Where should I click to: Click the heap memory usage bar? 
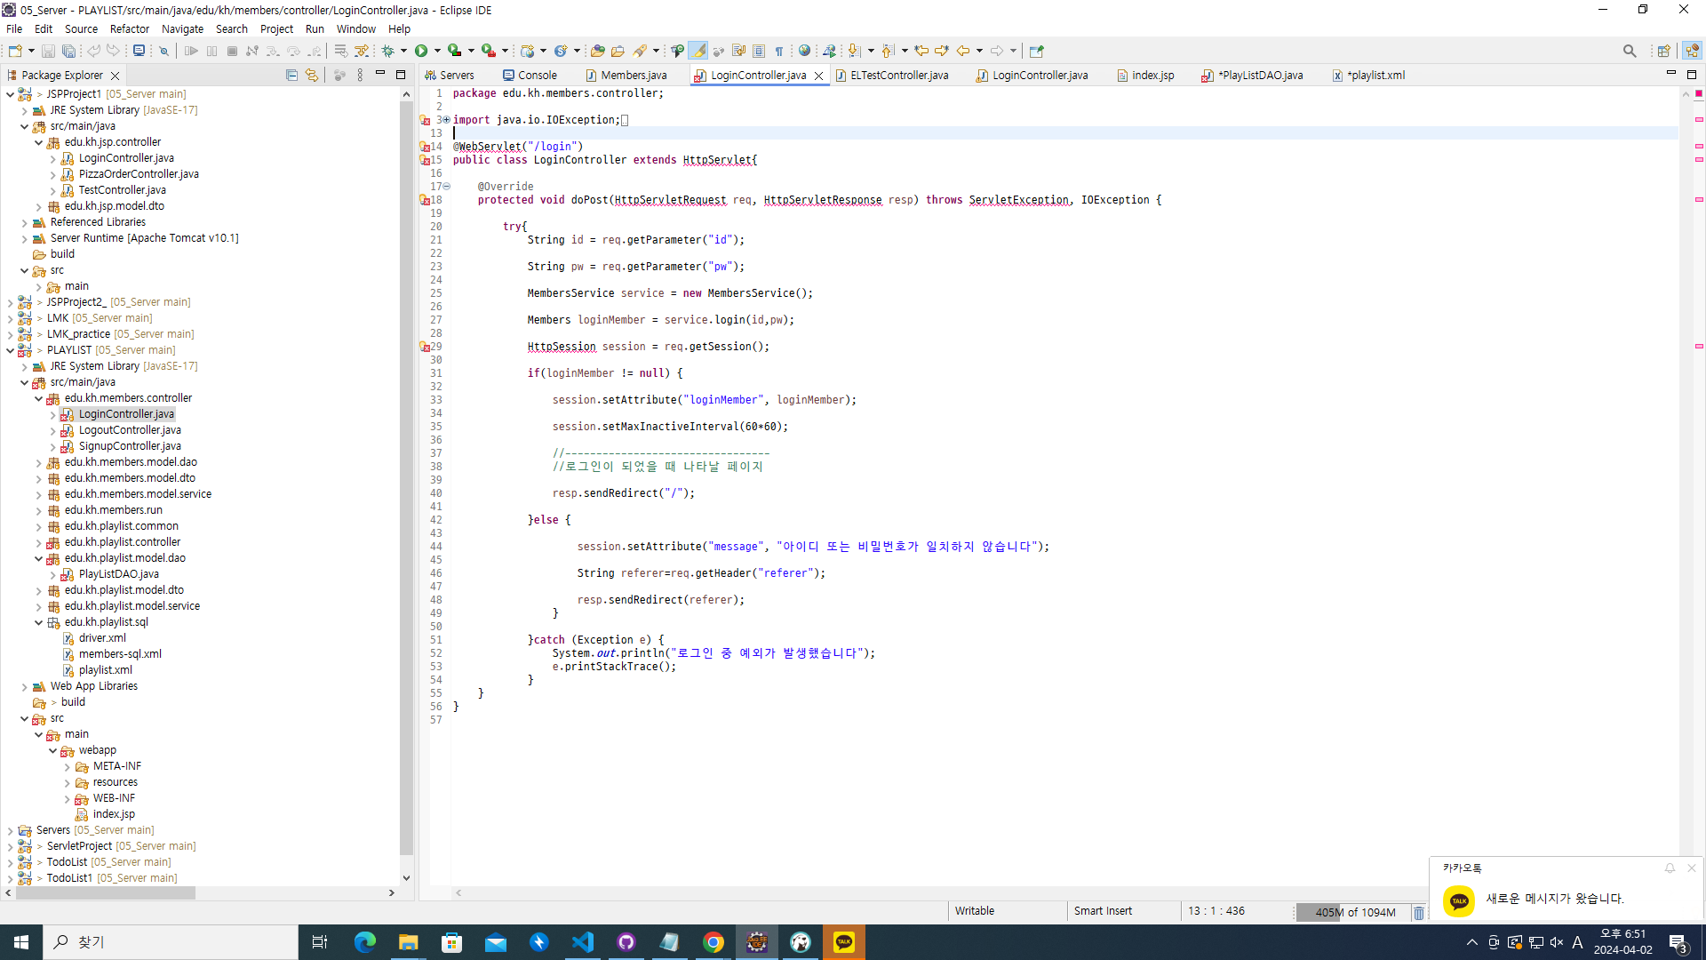tap(1354, 912)
